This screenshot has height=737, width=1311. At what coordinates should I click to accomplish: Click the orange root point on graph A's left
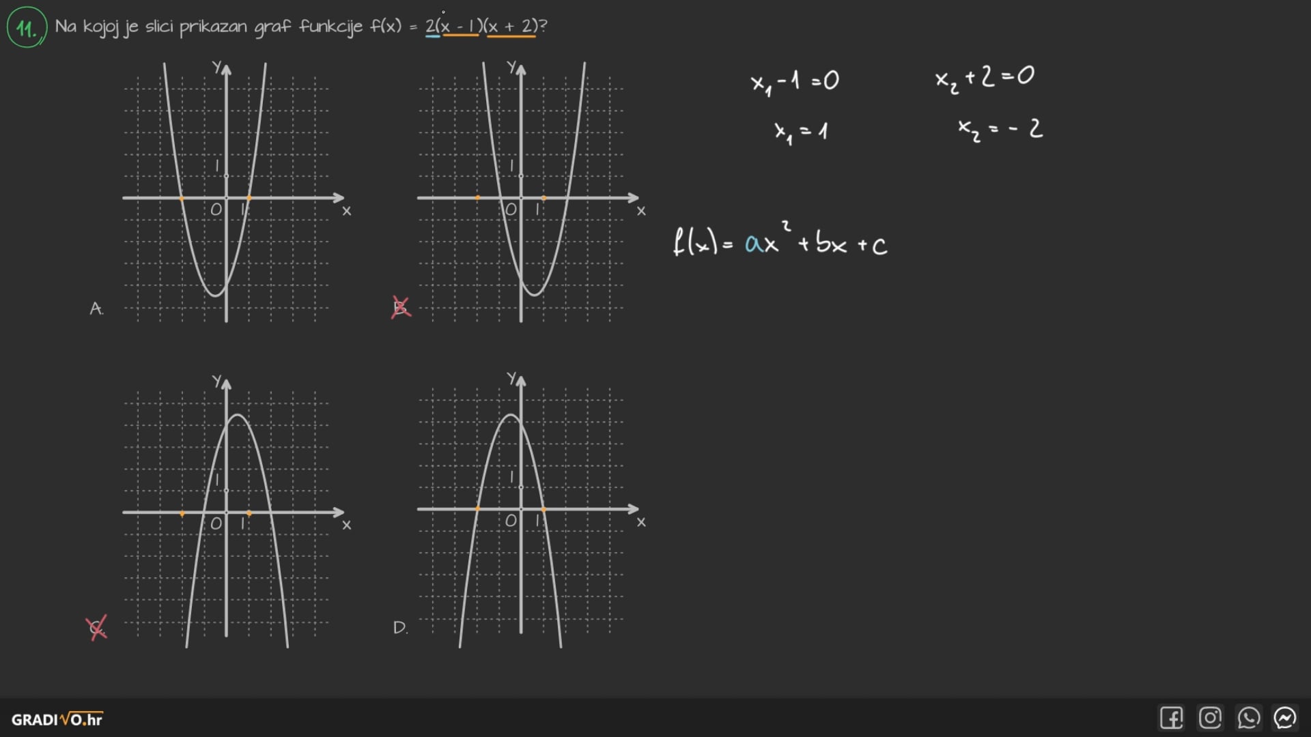pyautogui.click(x=182, y=199)
